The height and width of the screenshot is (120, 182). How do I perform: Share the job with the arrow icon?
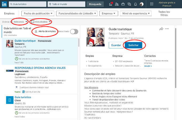161,29
